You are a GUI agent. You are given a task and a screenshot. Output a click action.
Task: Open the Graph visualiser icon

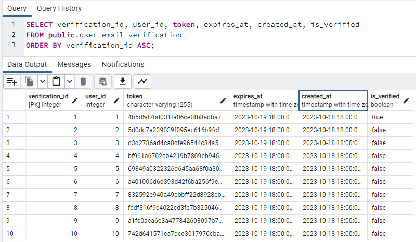[142, 81]
